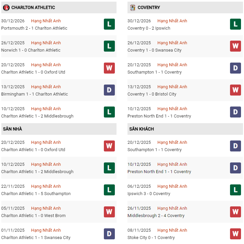
Task: Click the W badge for Stoke City 0 - 1 Coventry
Action: (x=235, y=234)
